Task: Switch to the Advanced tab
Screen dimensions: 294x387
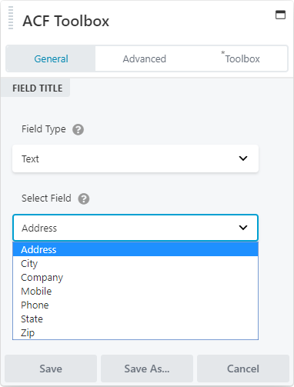Action: tap(145, 58)
